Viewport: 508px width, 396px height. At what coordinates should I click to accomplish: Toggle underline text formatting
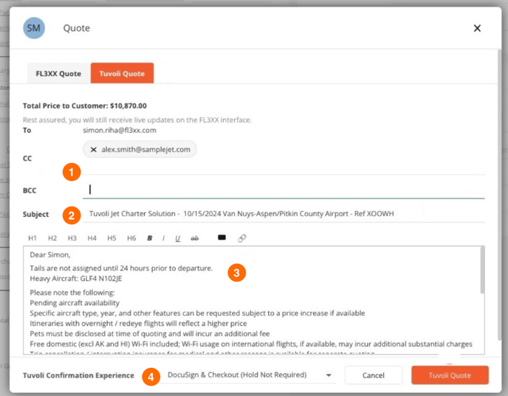[177, 238]
